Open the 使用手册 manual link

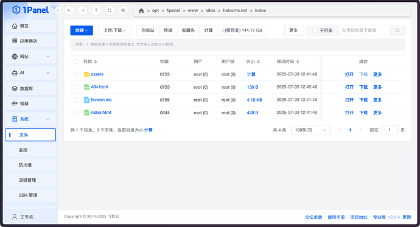tap(336, 217)
